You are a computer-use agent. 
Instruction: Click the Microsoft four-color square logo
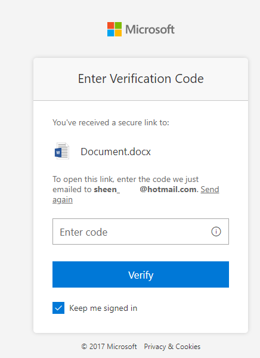tap(114, 29)
